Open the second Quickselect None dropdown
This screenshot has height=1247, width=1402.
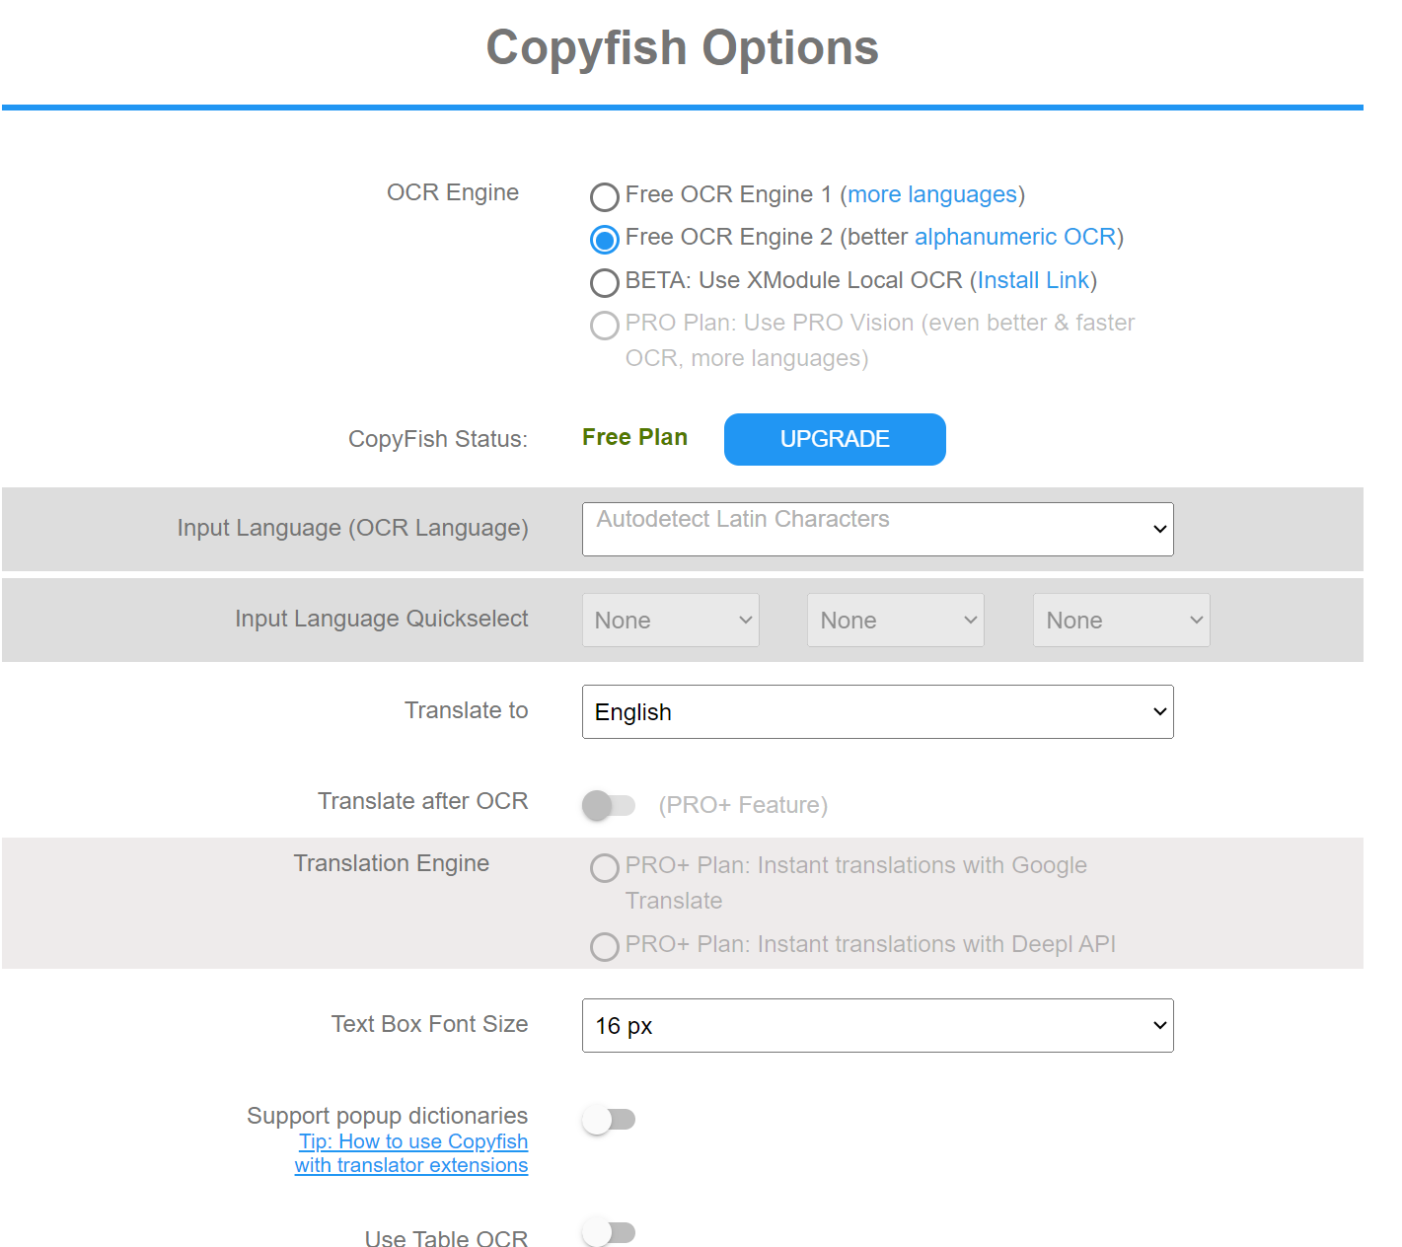coord(896,620)
